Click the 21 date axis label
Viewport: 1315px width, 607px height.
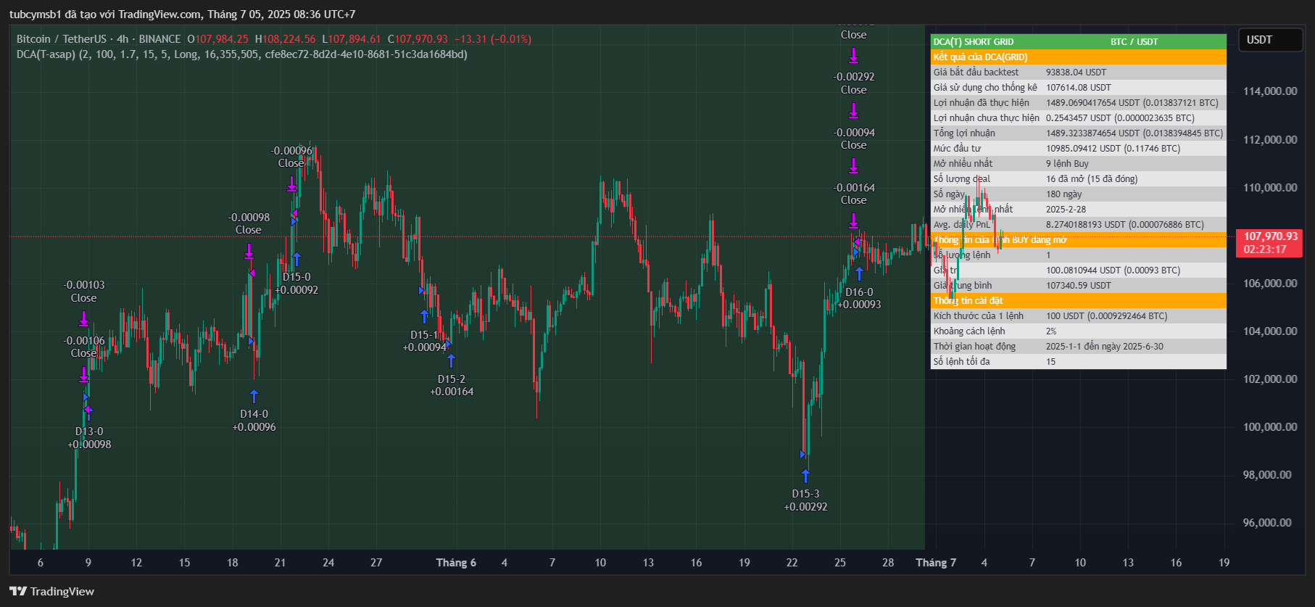point(280,563)
